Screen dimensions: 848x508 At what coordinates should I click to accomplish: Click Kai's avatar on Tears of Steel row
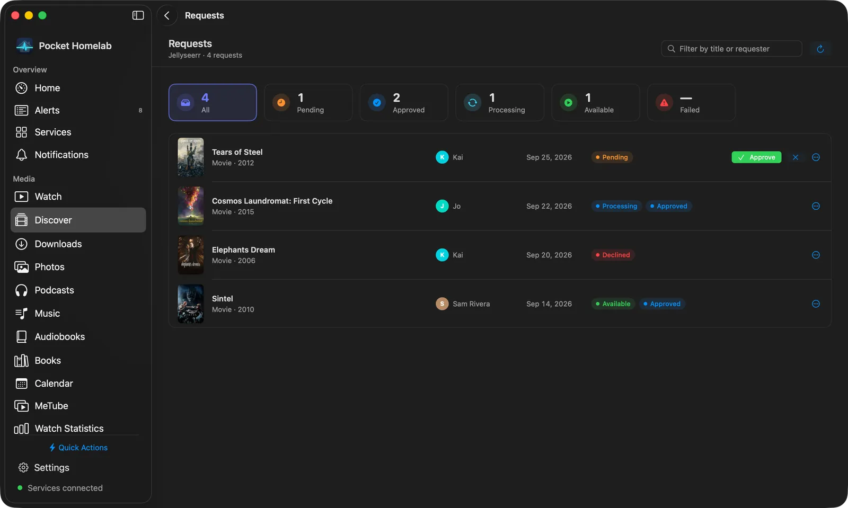442,157
